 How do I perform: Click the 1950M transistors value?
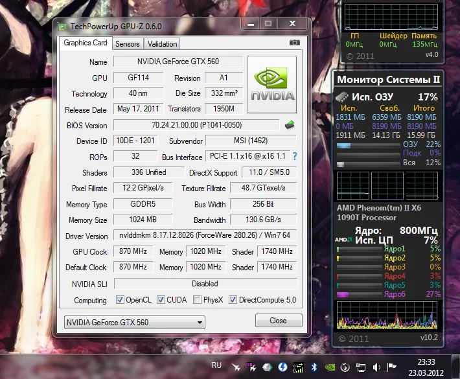224,109
